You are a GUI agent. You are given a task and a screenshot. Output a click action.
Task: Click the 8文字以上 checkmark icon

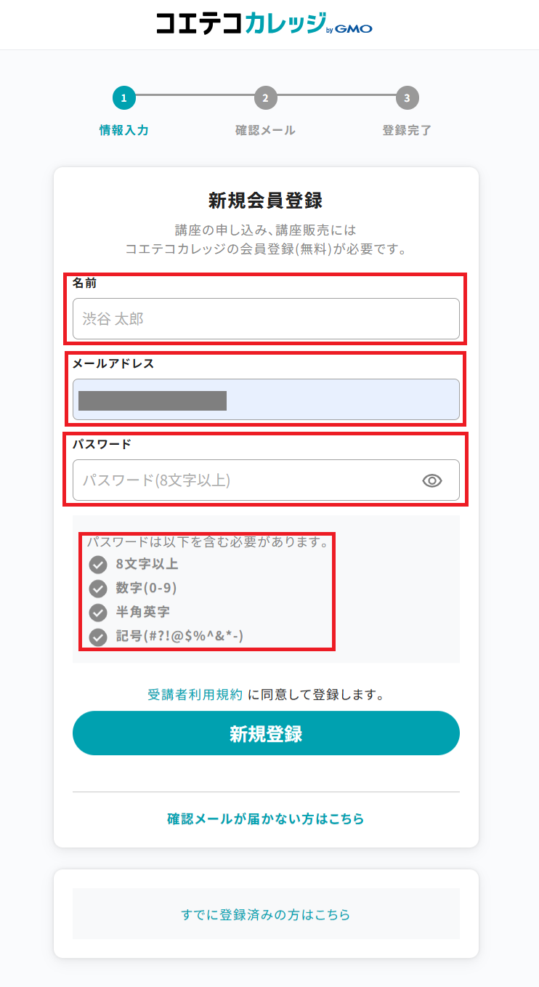point(98,565)
